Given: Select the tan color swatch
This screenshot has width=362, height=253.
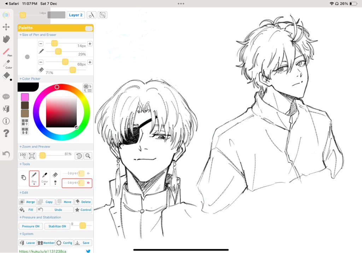Looking at the screenshot, I should [x=25, y=114].
